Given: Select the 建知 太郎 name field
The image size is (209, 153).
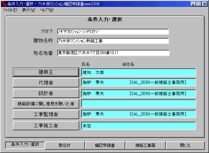Looking at the screenshot, I should pos(138,73).
